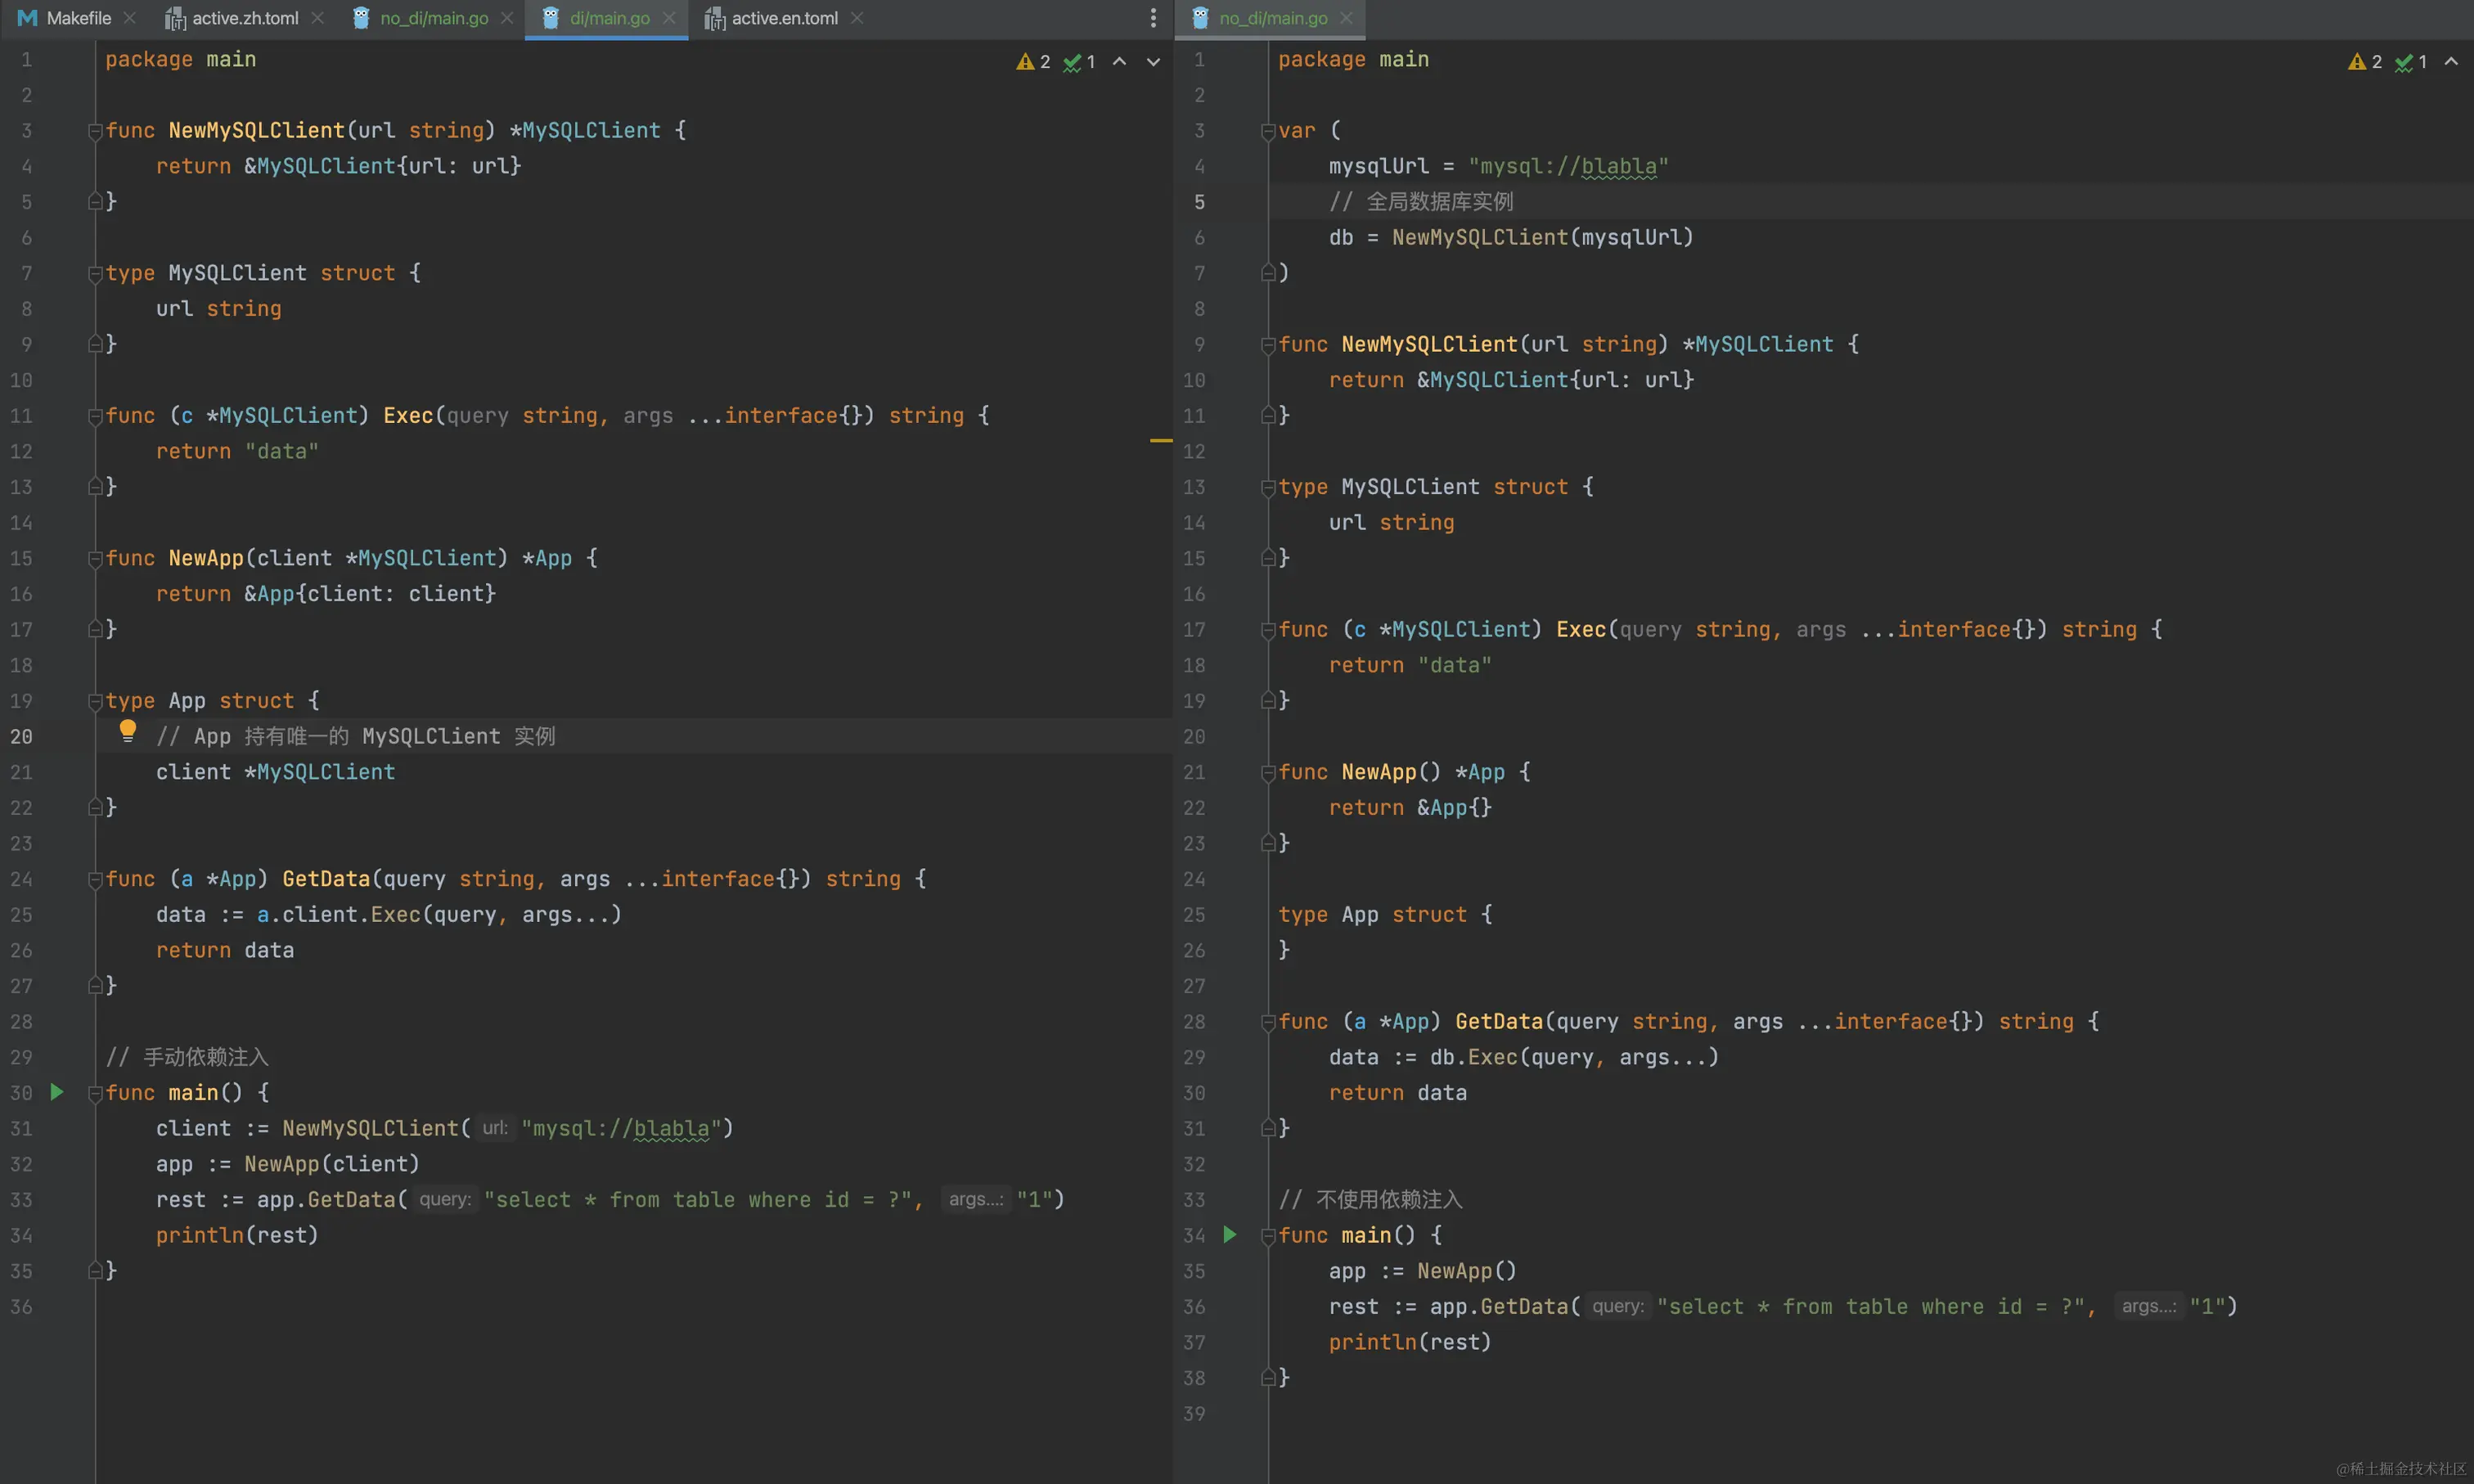
Task: Click 'app := NewApp()' in the right editor
Action: tap(1423, 1271)
